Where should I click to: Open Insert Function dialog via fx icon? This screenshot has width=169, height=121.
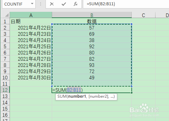76,4
